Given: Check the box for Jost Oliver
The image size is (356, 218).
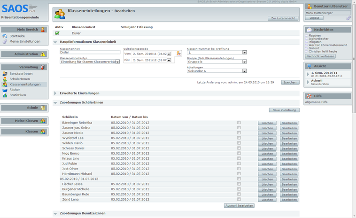Looking at the screenshot, I should coord(239,169).
